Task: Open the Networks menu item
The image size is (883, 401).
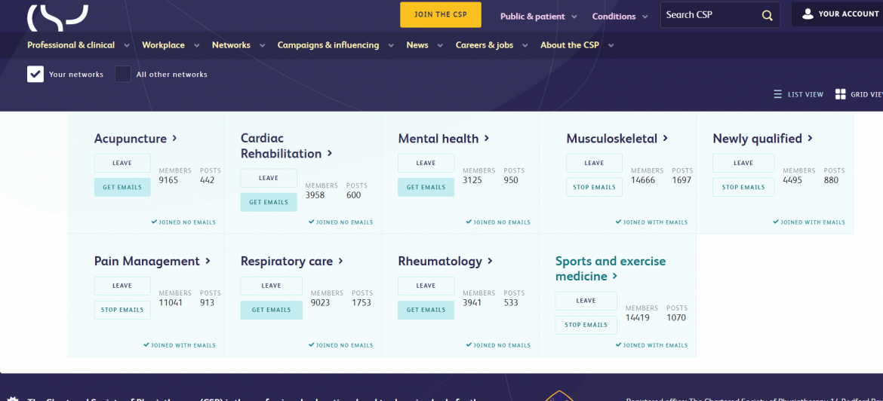Action: coord(231,45)
